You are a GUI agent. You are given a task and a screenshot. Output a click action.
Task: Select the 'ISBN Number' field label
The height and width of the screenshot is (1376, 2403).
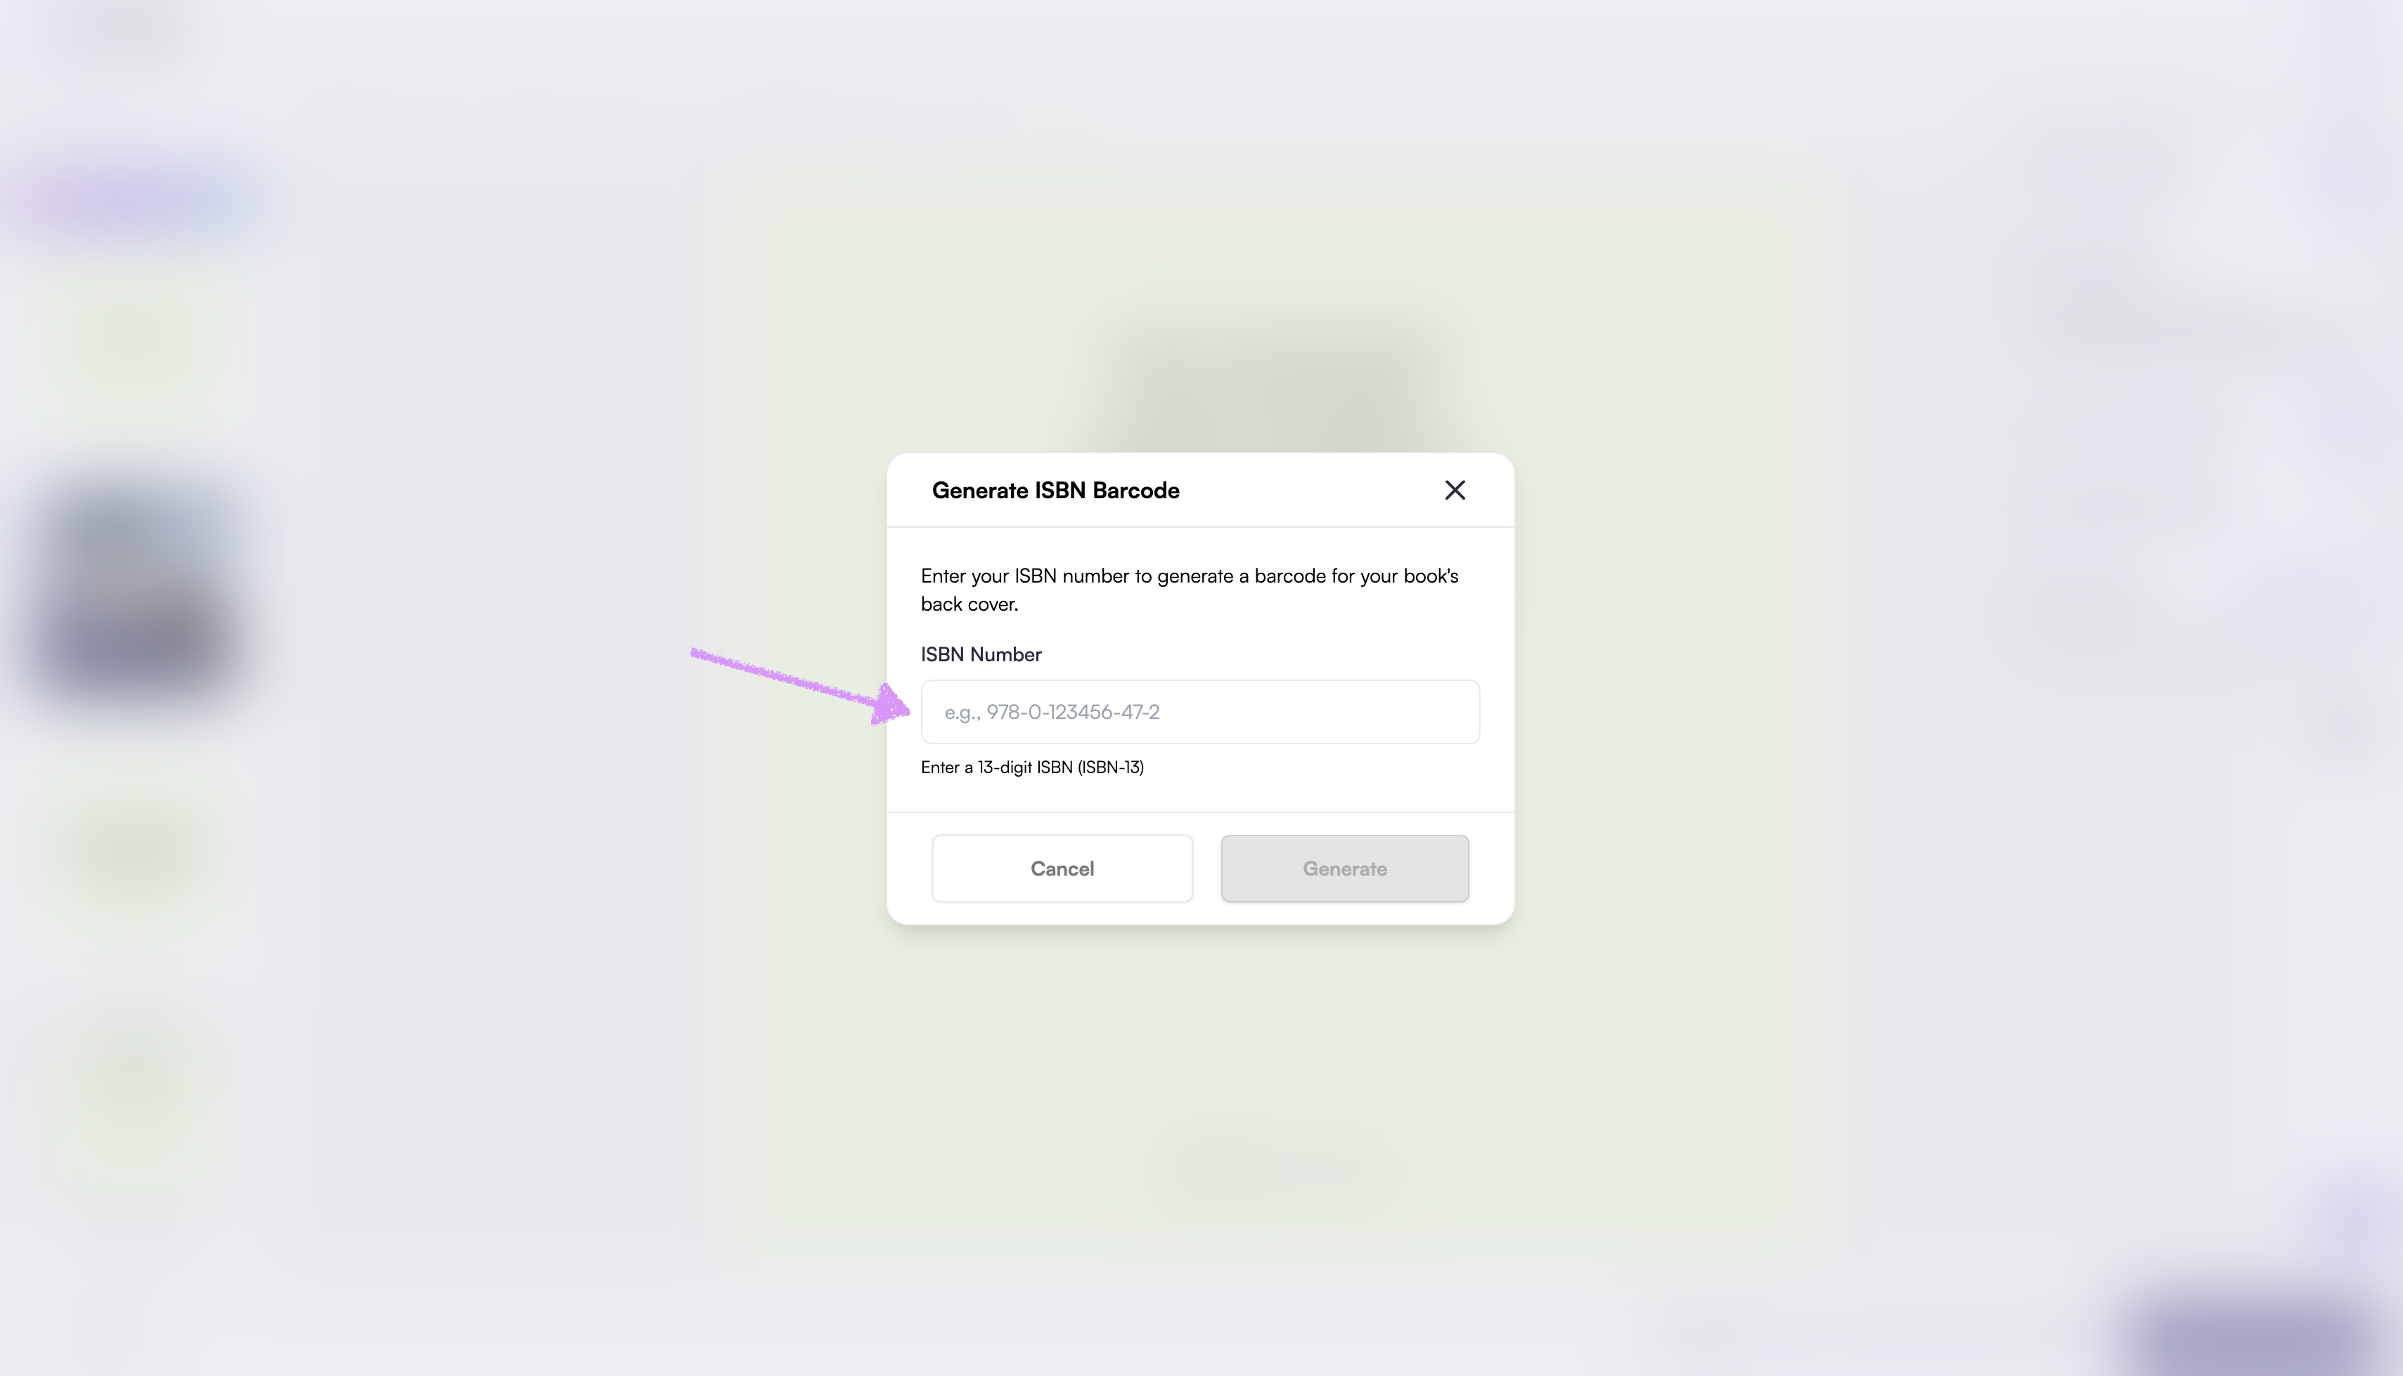click(x=981, y=654)
